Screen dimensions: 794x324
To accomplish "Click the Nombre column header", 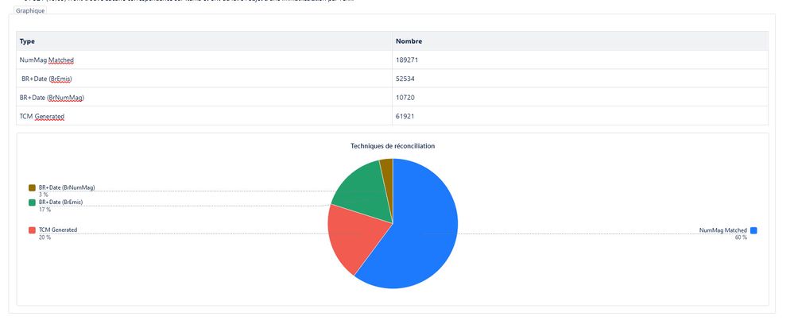I will 580,41.
